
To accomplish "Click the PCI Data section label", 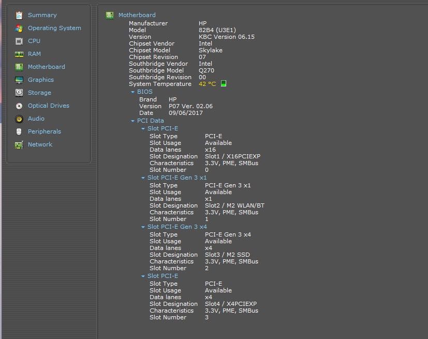I will coord(151,121).
